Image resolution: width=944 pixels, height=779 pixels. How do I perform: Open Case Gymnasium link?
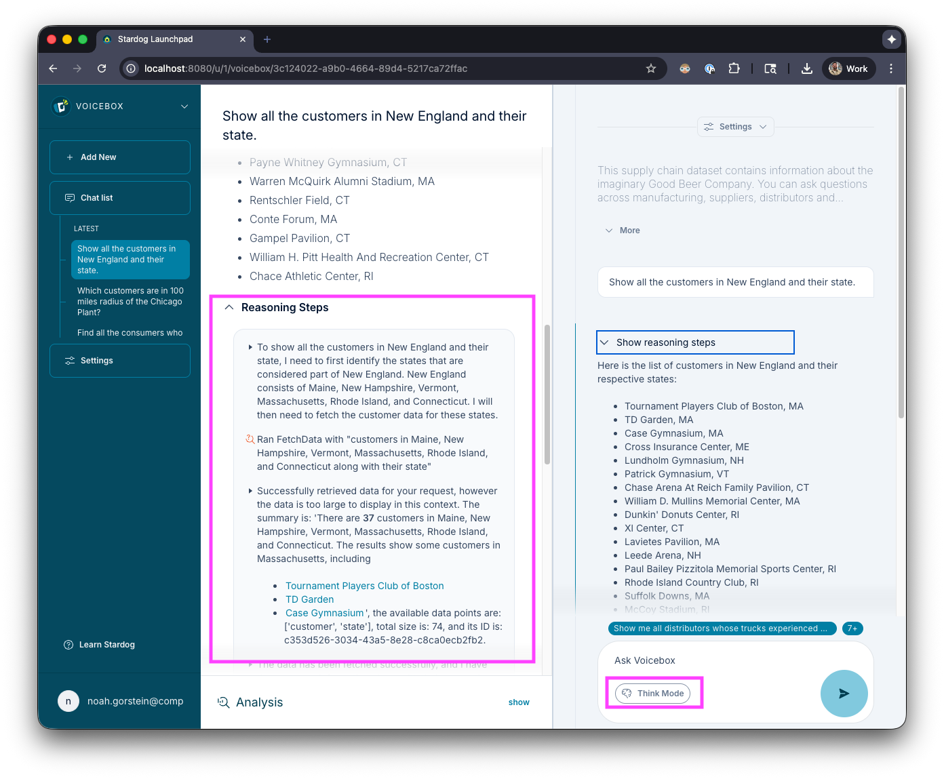(x=324, y=613)
